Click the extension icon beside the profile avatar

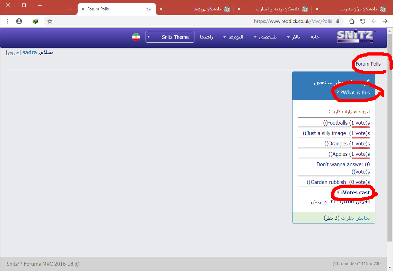(35, 21)
